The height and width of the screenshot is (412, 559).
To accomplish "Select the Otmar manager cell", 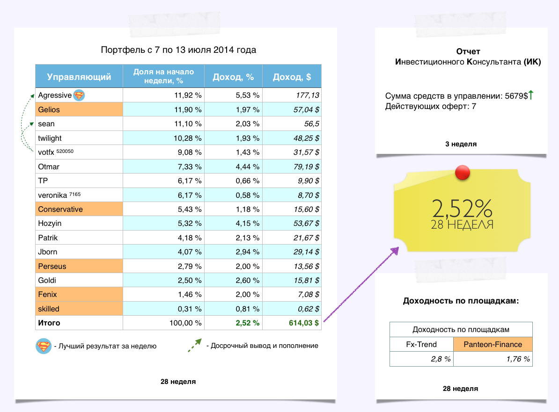I will [79, 166].
